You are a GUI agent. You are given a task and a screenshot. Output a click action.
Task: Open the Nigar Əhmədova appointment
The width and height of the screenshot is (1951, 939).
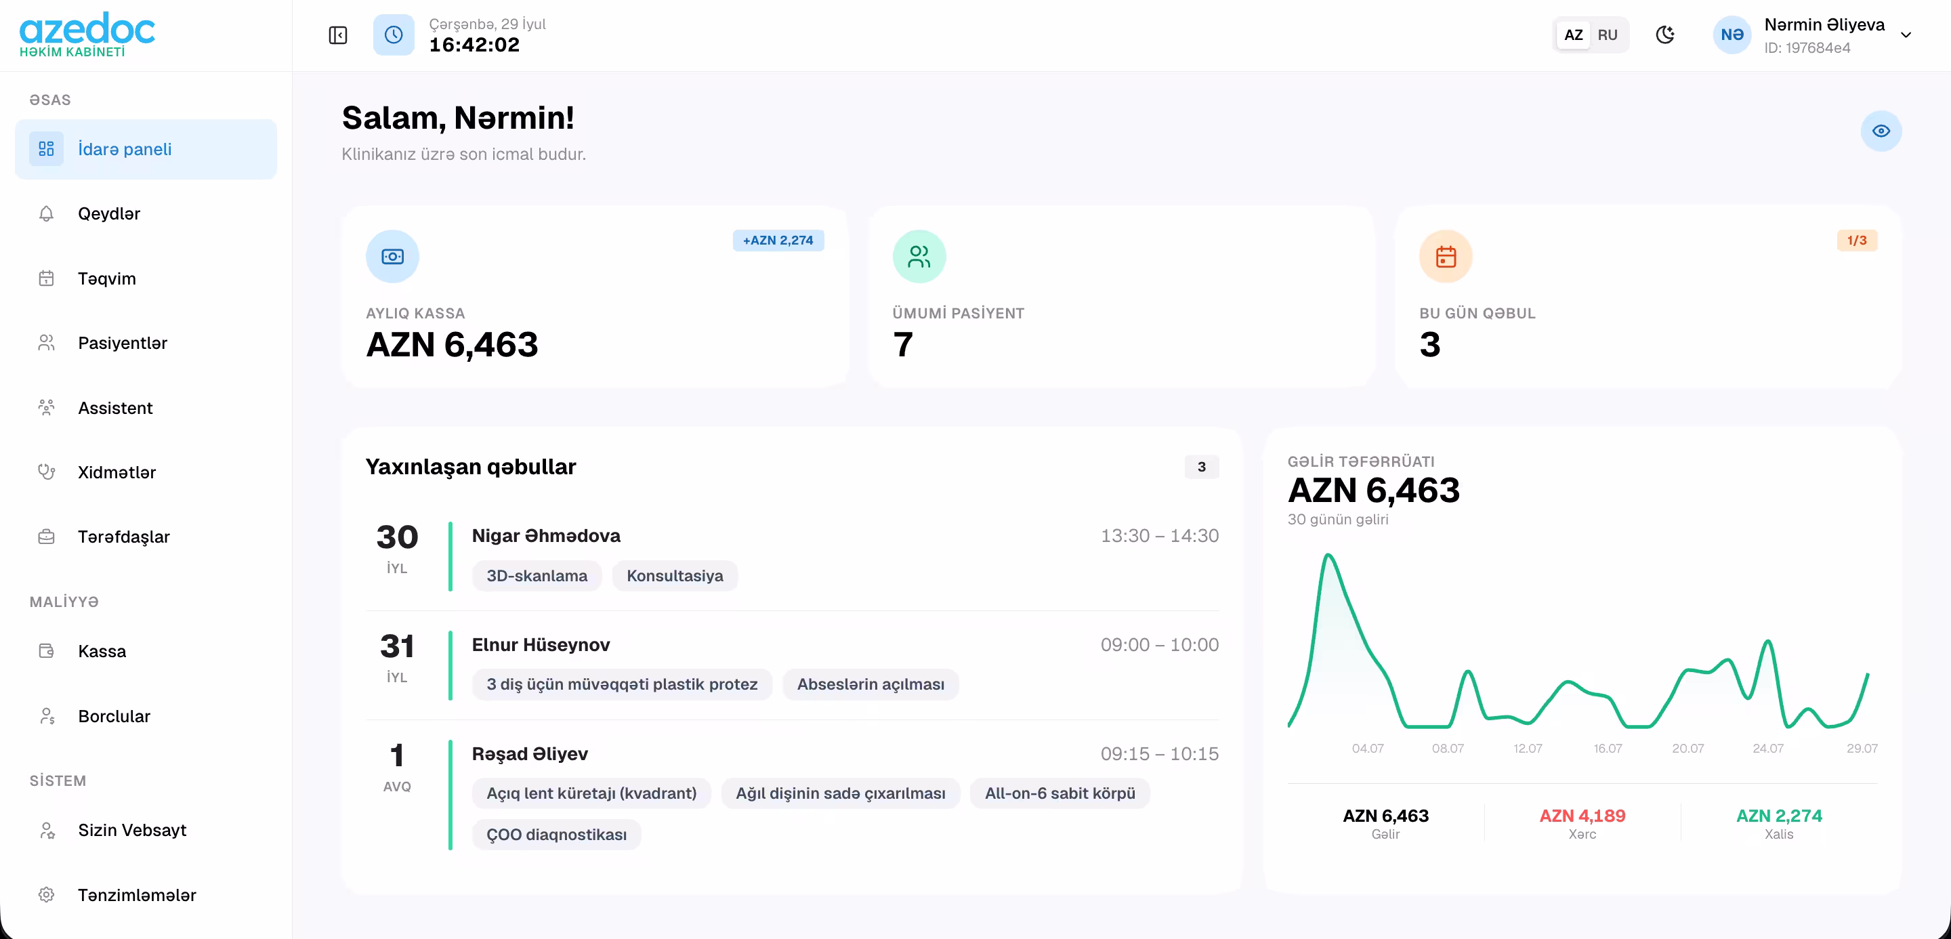point(791,556)
